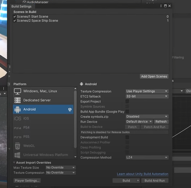Click the Patch button
Viewport: 191px width, 188px height.
point(132,127)
